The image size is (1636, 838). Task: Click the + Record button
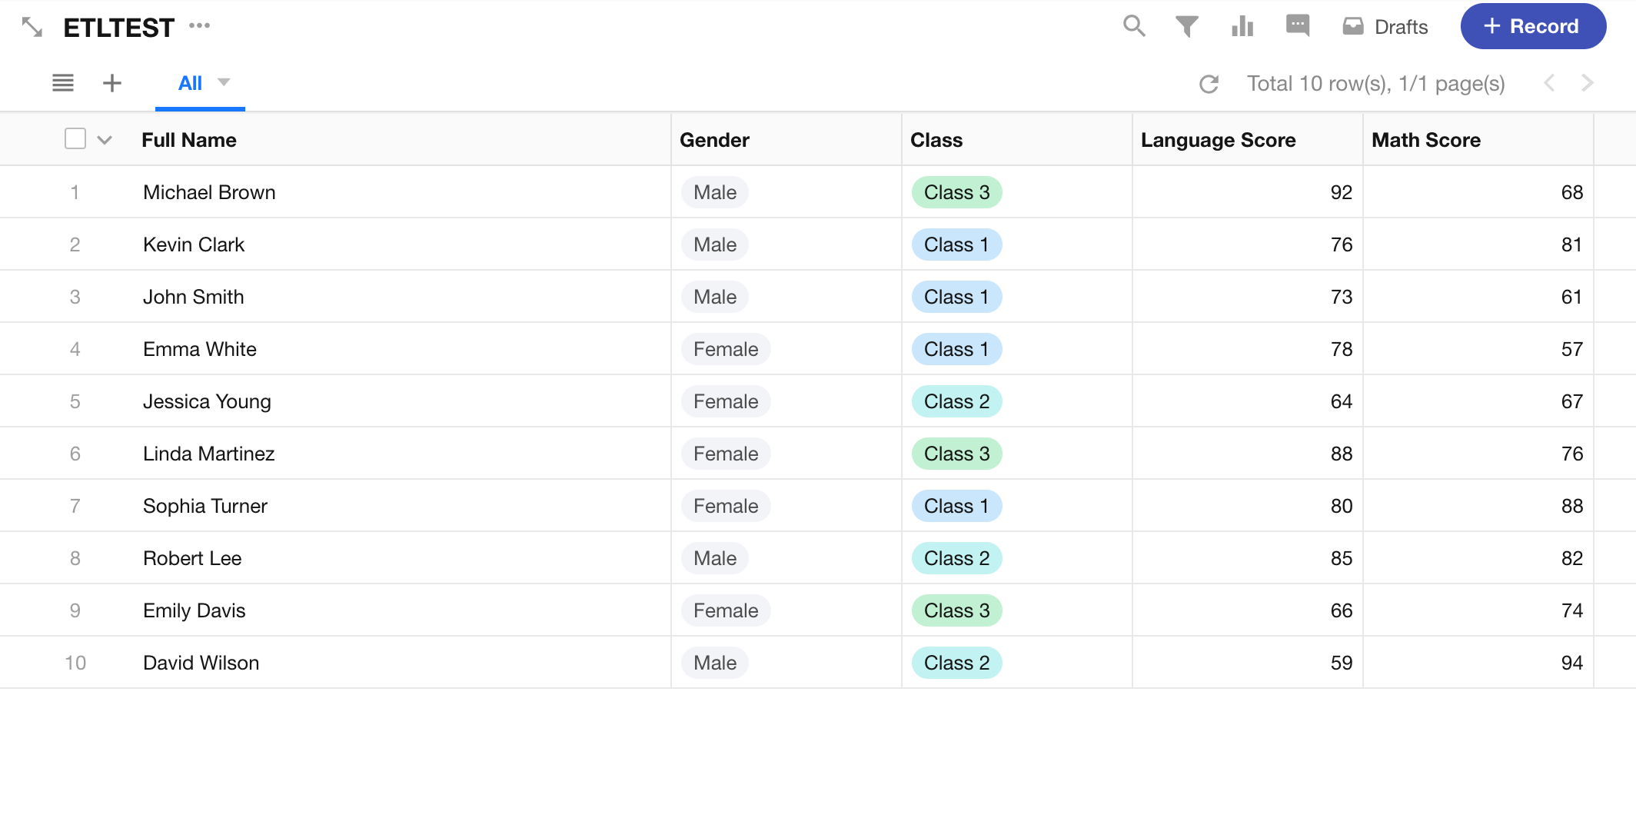tap(1533, 26)
